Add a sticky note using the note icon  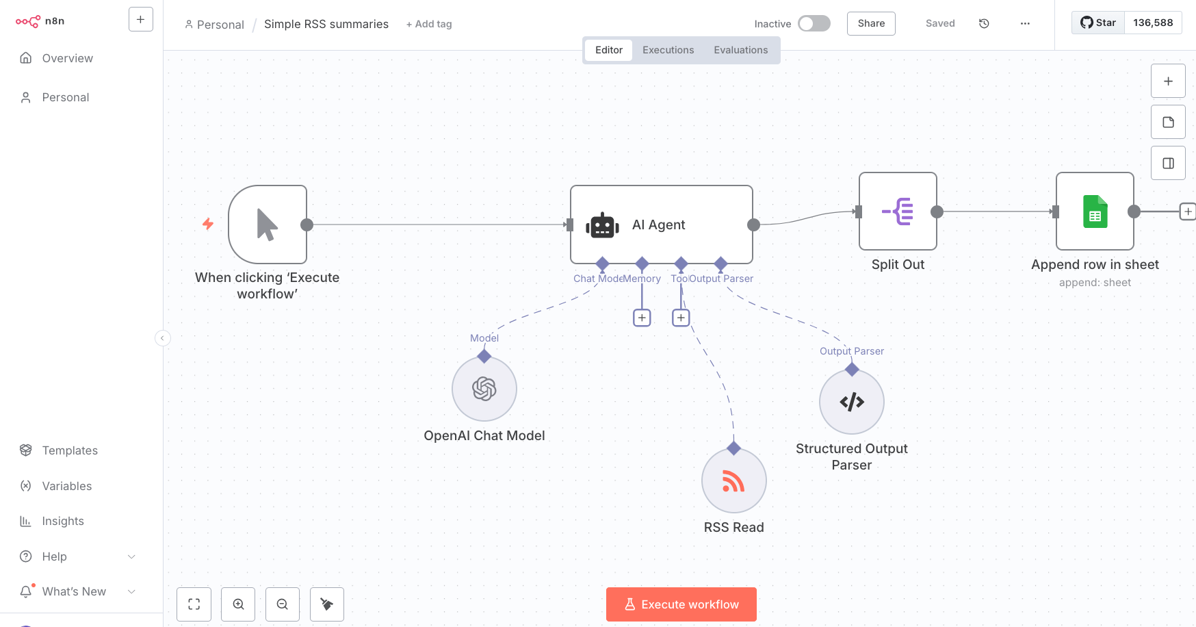1168,122
